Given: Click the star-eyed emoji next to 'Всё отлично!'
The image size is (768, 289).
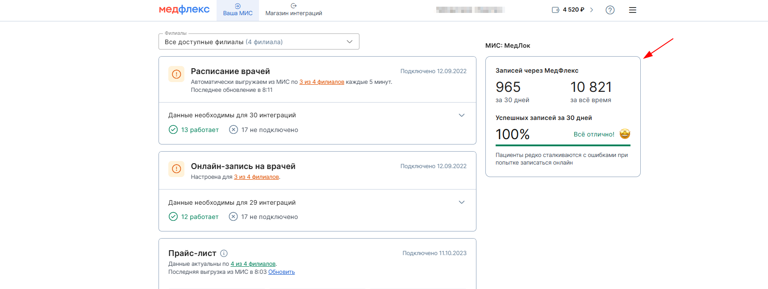Looking at the screenshot, I should (625, 134).
